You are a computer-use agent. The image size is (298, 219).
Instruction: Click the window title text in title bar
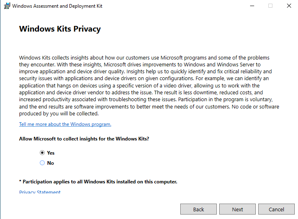coord(57,6)
